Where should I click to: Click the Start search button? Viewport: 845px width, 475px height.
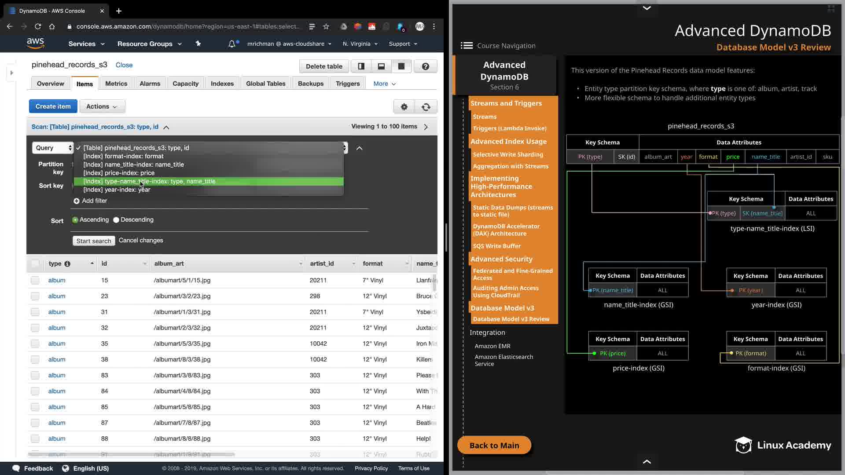(x=94, y=241)
